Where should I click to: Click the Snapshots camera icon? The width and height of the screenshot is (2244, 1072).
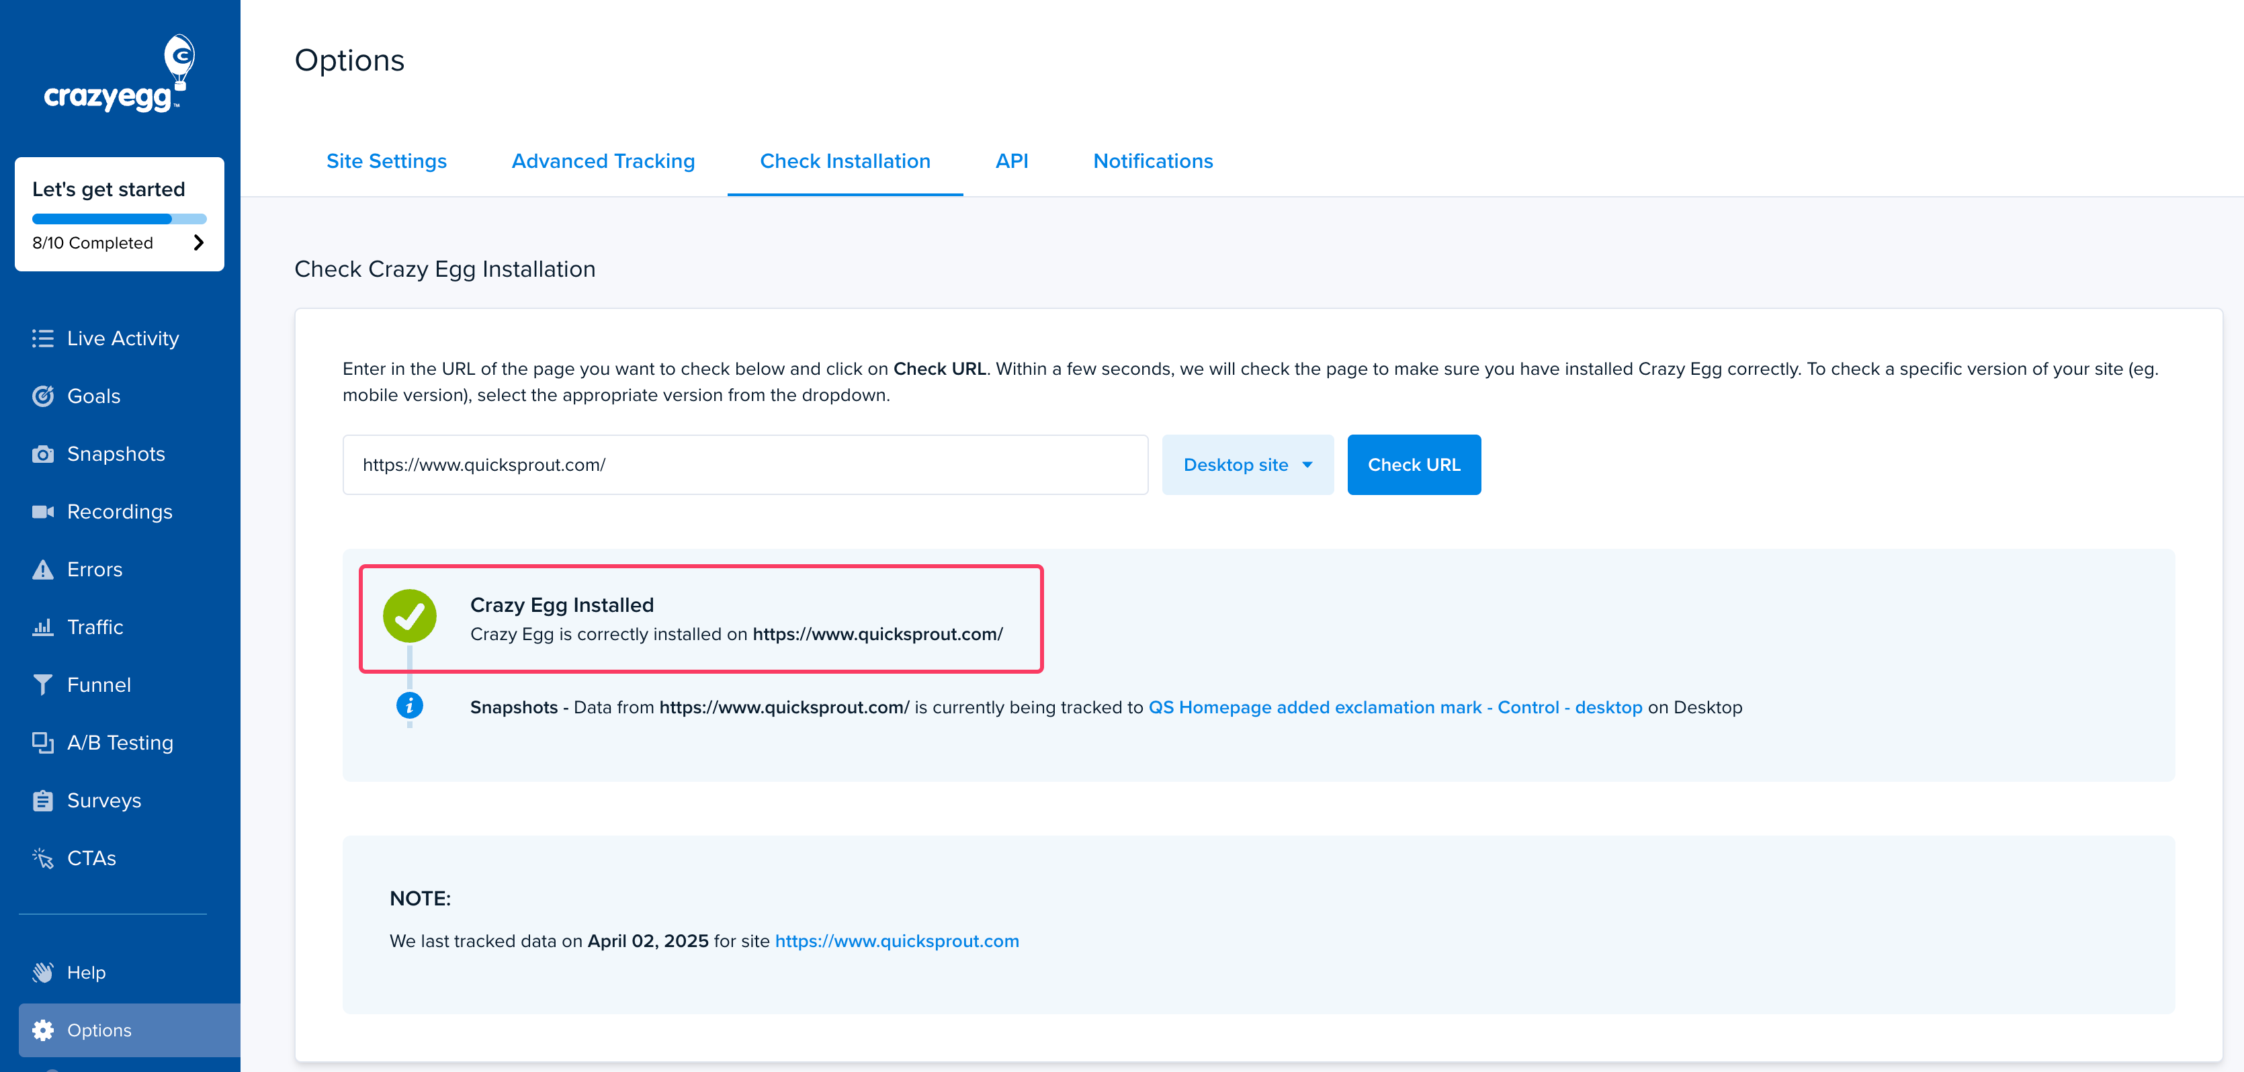pos(43,453)
